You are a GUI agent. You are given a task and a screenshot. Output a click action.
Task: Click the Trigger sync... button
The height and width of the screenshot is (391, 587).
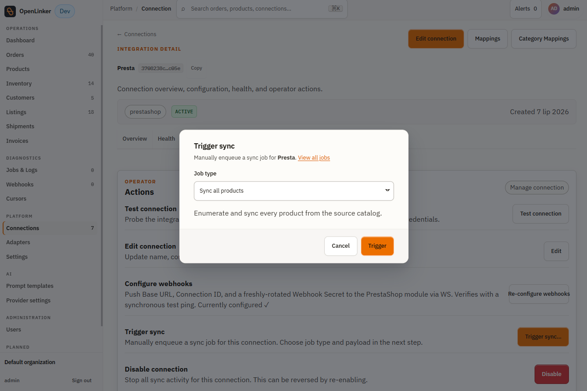(x=543, y=337)
